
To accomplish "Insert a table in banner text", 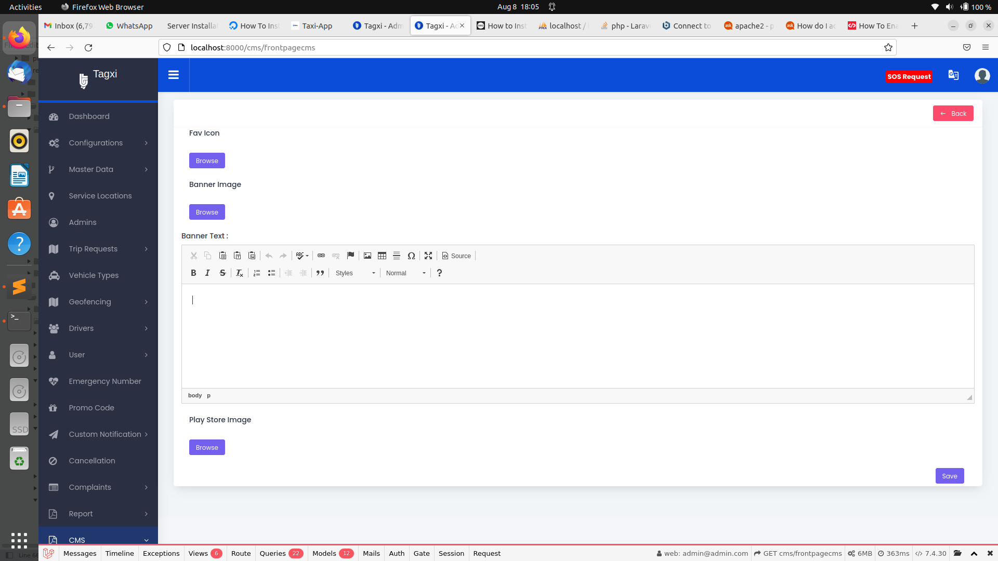I will (x=382, y=256).
